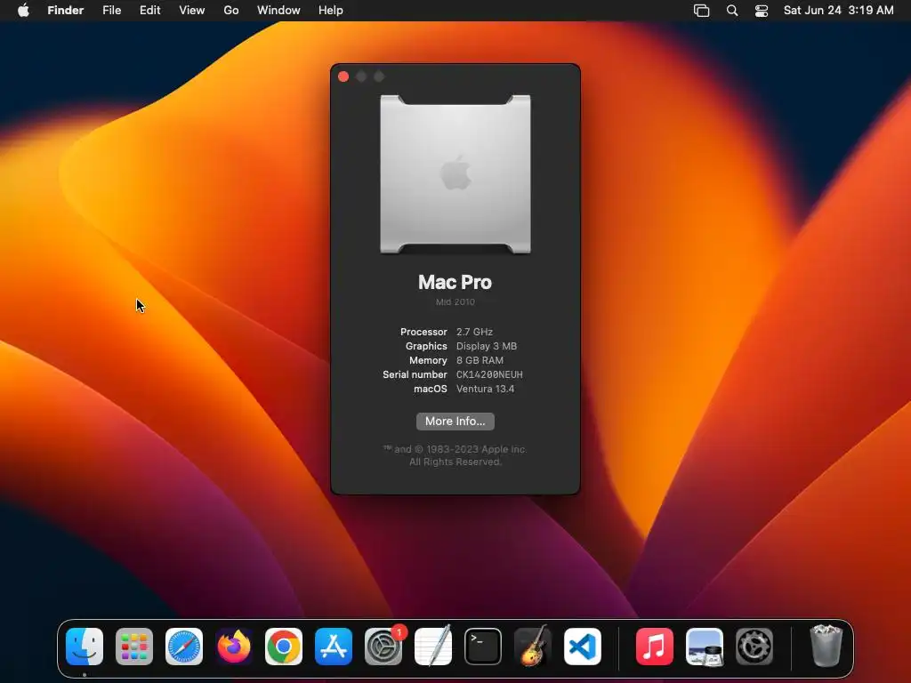Open the File menu
The width and height of the screenshot is (911, 683).
111,11
